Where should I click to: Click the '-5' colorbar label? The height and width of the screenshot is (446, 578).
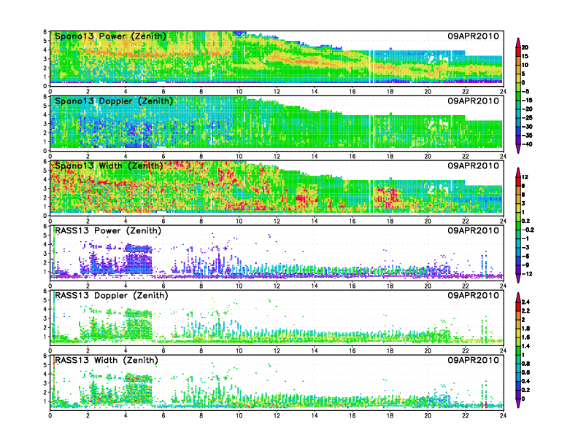525,91
